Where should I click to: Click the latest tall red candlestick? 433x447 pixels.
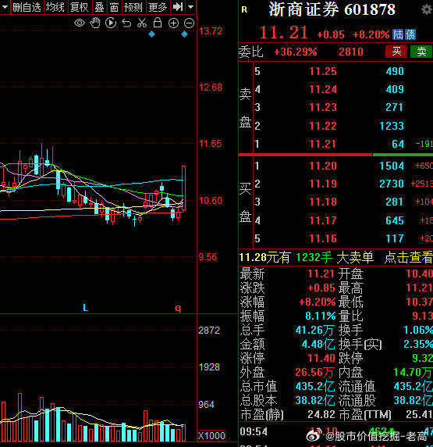[x=183, y=188]
